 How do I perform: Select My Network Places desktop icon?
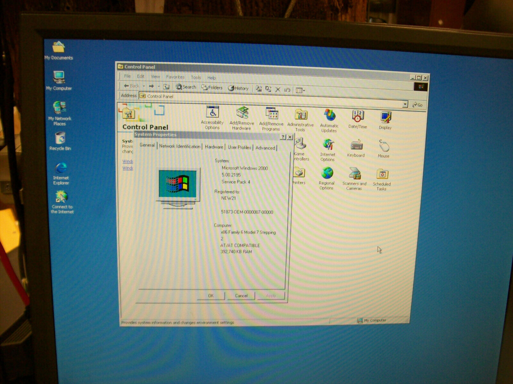60,113
